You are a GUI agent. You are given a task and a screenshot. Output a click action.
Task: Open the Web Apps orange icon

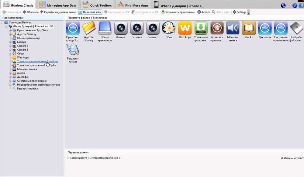[185, 28]
